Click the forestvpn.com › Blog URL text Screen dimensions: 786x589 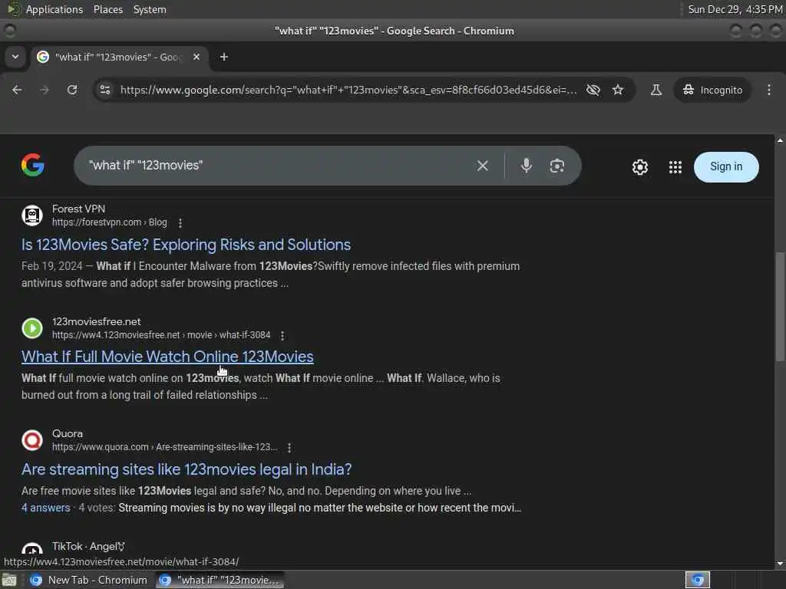coord(109,222)
